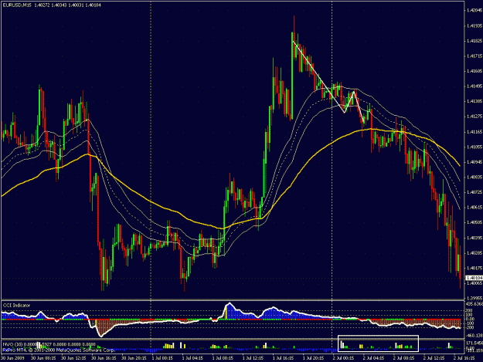Click the 1.40285 price axis label
483x362 pixels.
click(x=474, y=253)
